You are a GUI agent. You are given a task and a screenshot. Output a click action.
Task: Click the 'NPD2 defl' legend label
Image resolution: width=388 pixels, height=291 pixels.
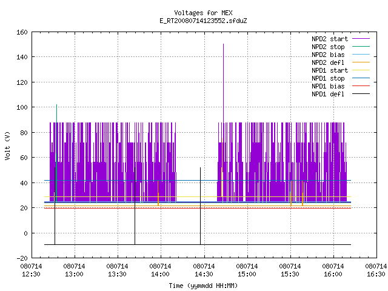(328, 62)
